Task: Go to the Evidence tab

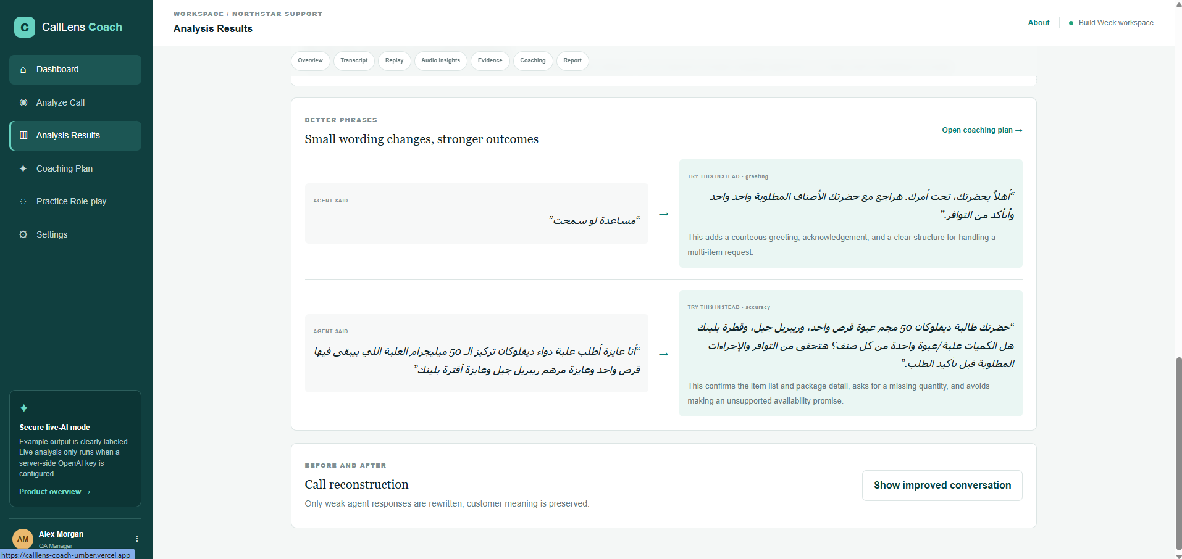Action: [x=490, y=60]
